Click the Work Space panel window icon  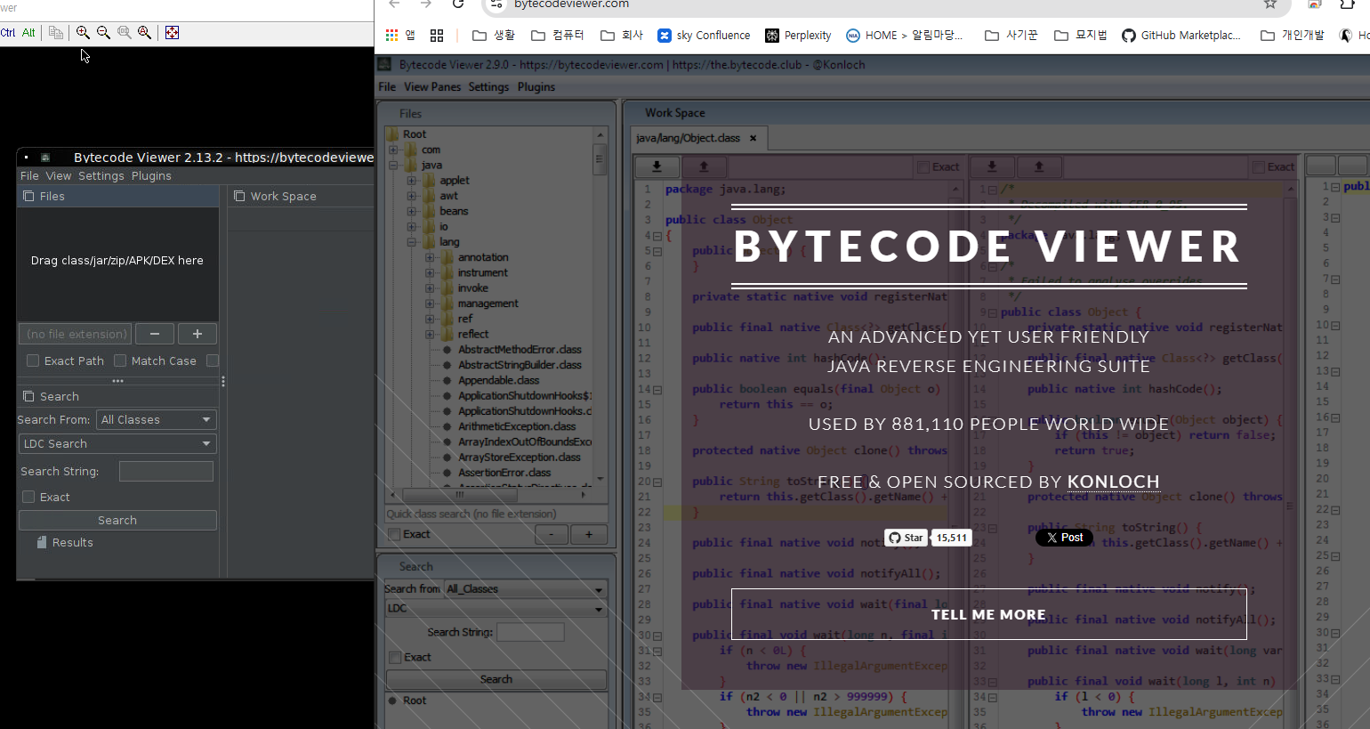tap(239, 196)
